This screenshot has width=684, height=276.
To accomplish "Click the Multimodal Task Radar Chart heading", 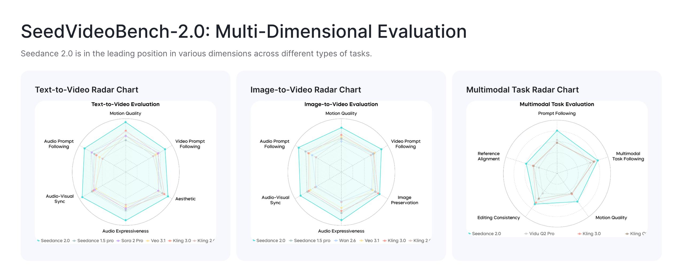I will pyautogui.click(x=522, y=90).
